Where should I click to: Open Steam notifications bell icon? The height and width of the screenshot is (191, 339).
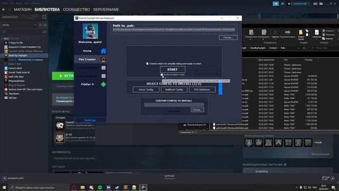tap(282, 4)
